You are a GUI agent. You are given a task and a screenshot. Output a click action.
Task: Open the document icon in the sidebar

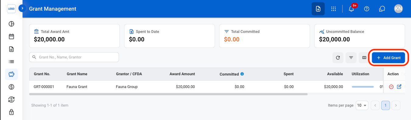(11, 49)
